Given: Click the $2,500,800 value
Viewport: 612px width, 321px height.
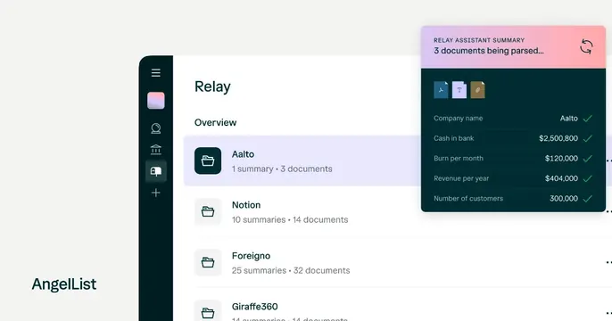Looking at the screenshot, I should pos(558,138).
